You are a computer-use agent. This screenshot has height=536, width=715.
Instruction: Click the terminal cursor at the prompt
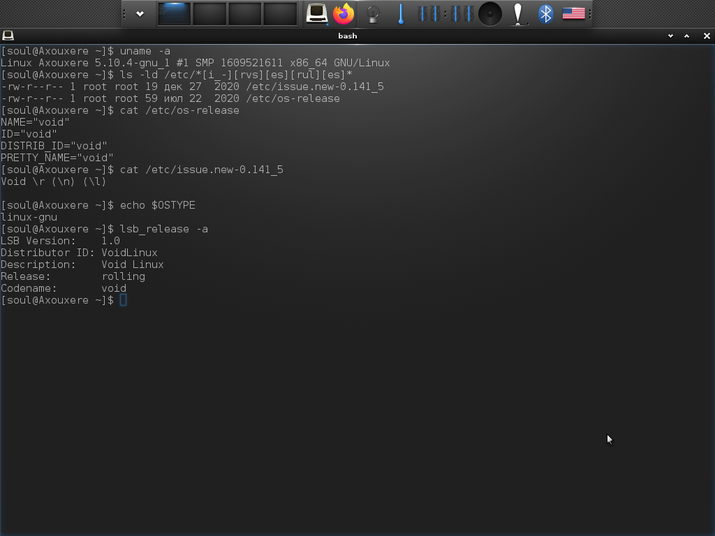pos(123,300)
